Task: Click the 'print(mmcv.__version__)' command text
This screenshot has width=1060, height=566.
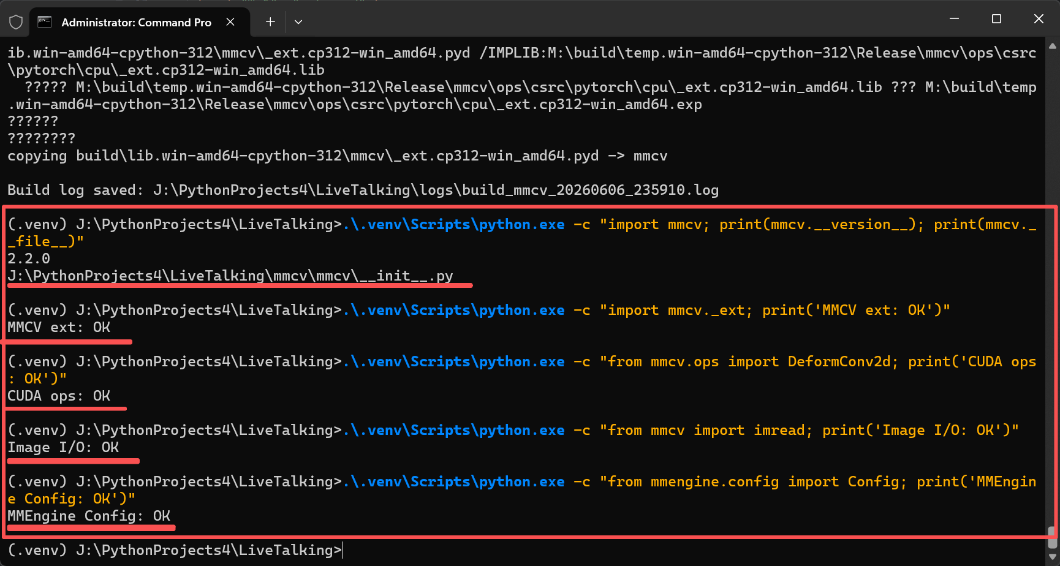Action: pyautogui.click(x=822, y=224)
